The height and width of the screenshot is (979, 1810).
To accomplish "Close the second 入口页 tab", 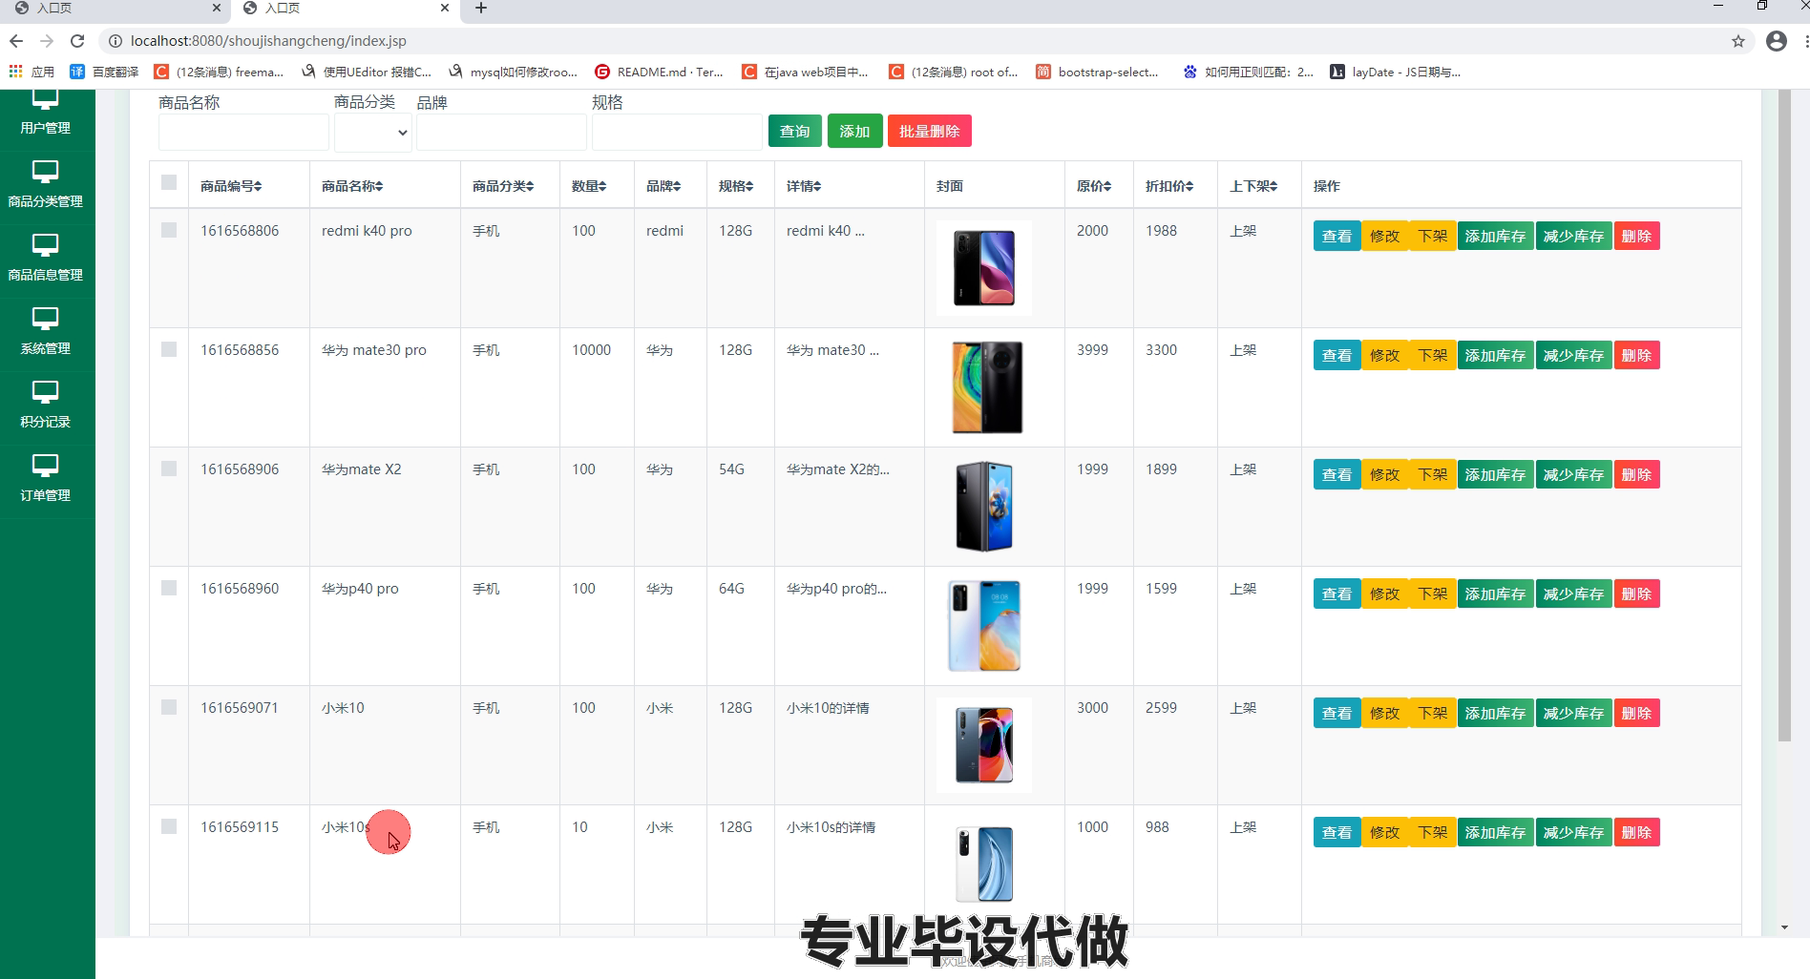I will 445,9.
